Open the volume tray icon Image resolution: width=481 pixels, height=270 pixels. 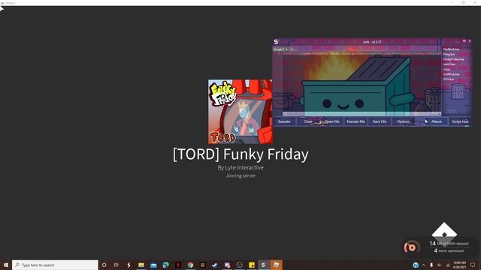[439, 265]
